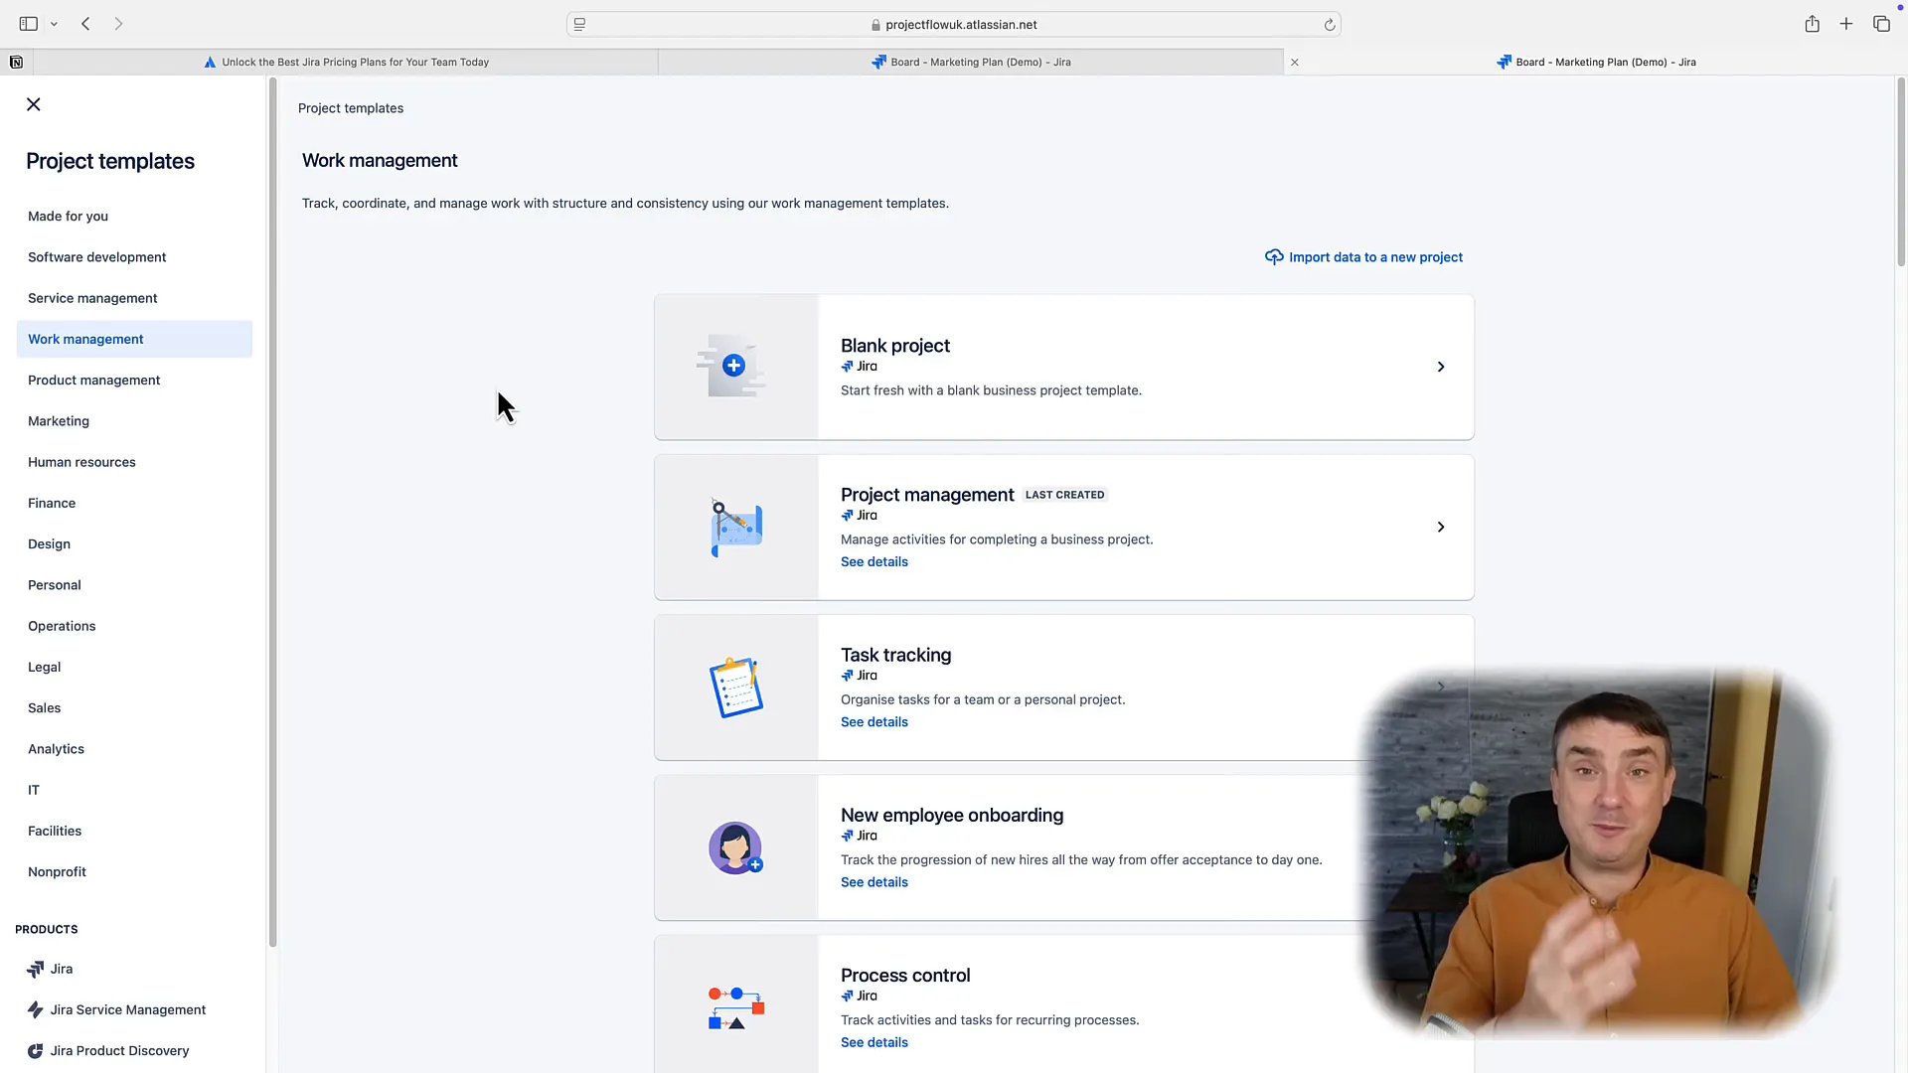See details for New employee onboarding
The width and height of the screenshot is (1908, 1073).
(874, 881)
